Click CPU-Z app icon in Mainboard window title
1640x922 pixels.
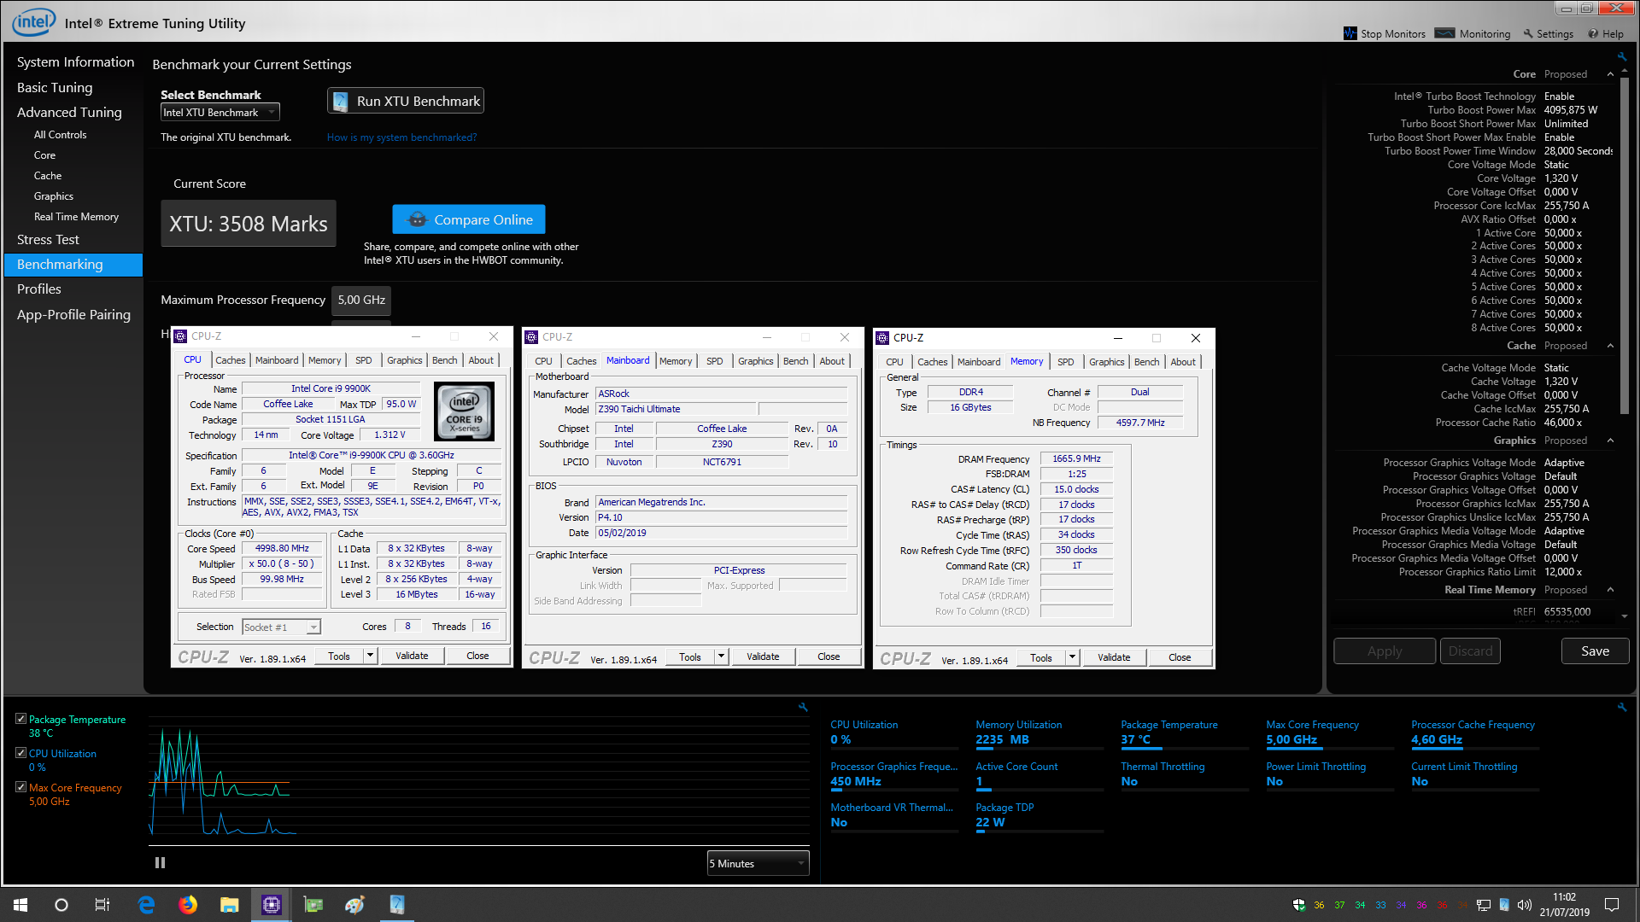[x=531, y=337]
